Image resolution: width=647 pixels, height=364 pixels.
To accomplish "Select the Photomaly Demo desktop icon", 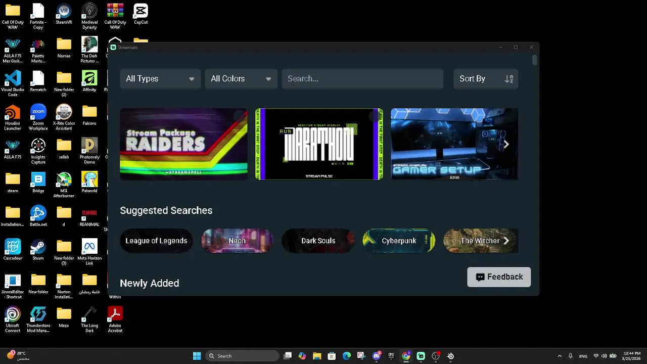I will 89,152.
